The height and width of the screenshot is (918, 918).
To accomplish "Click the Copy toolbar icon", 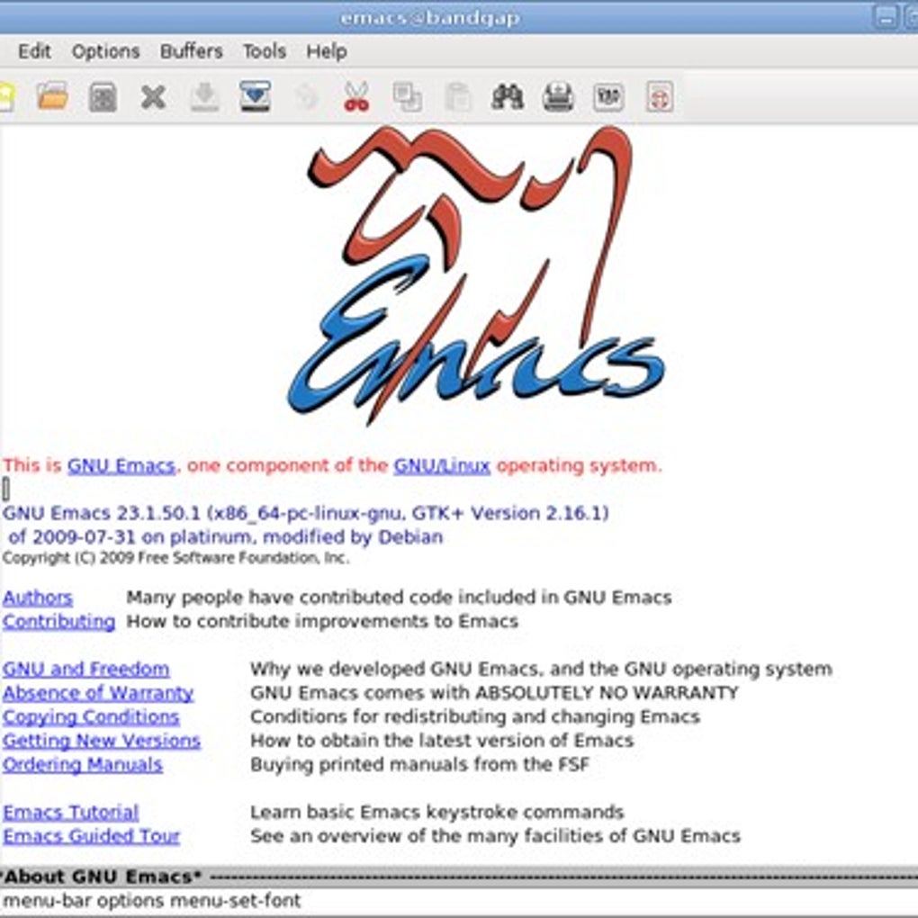I will click(407, 97).
